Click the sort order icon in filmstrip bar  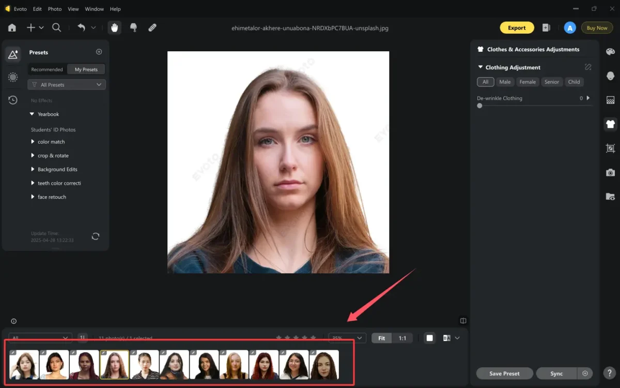click(x=83, y=337)
